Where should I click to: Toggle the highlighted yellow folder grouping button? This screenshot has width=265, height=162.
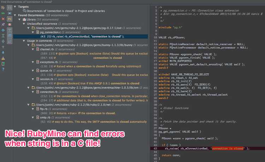[x=10, y=18]
